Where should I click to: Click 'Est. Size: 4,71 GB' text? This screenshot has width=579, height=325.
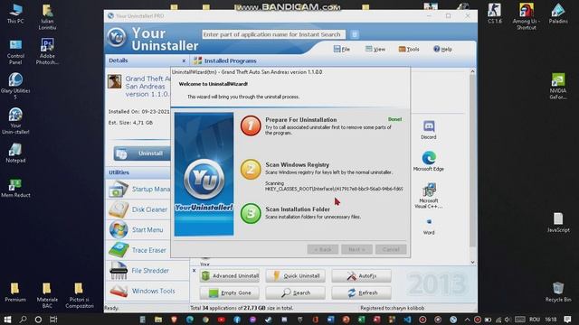tap(130, 123)
